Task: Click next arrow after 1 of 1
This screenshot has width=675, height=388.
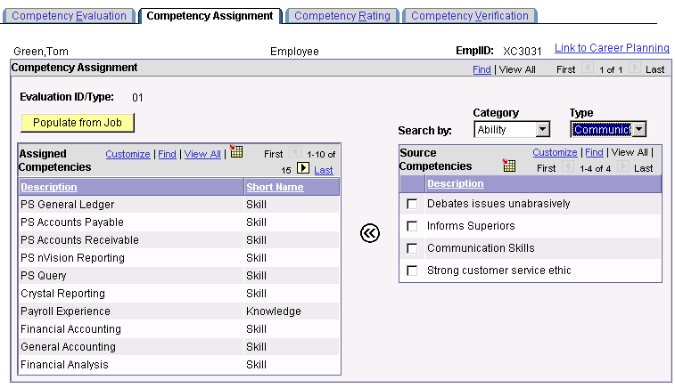Action: (x=635, y=68)
